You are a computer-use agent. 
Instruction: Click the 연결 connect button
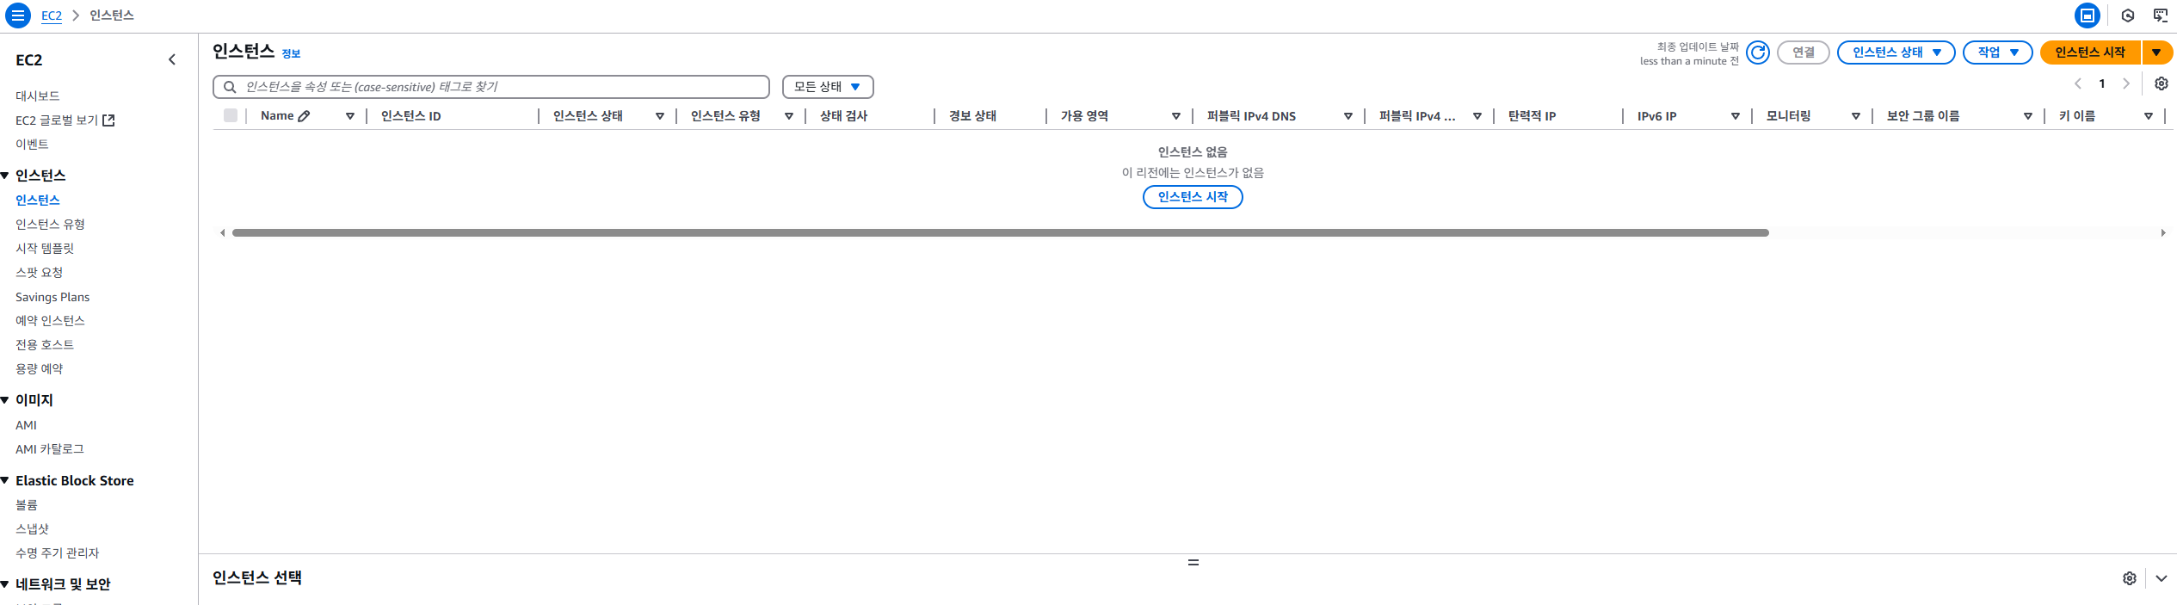coord(1804,52)
